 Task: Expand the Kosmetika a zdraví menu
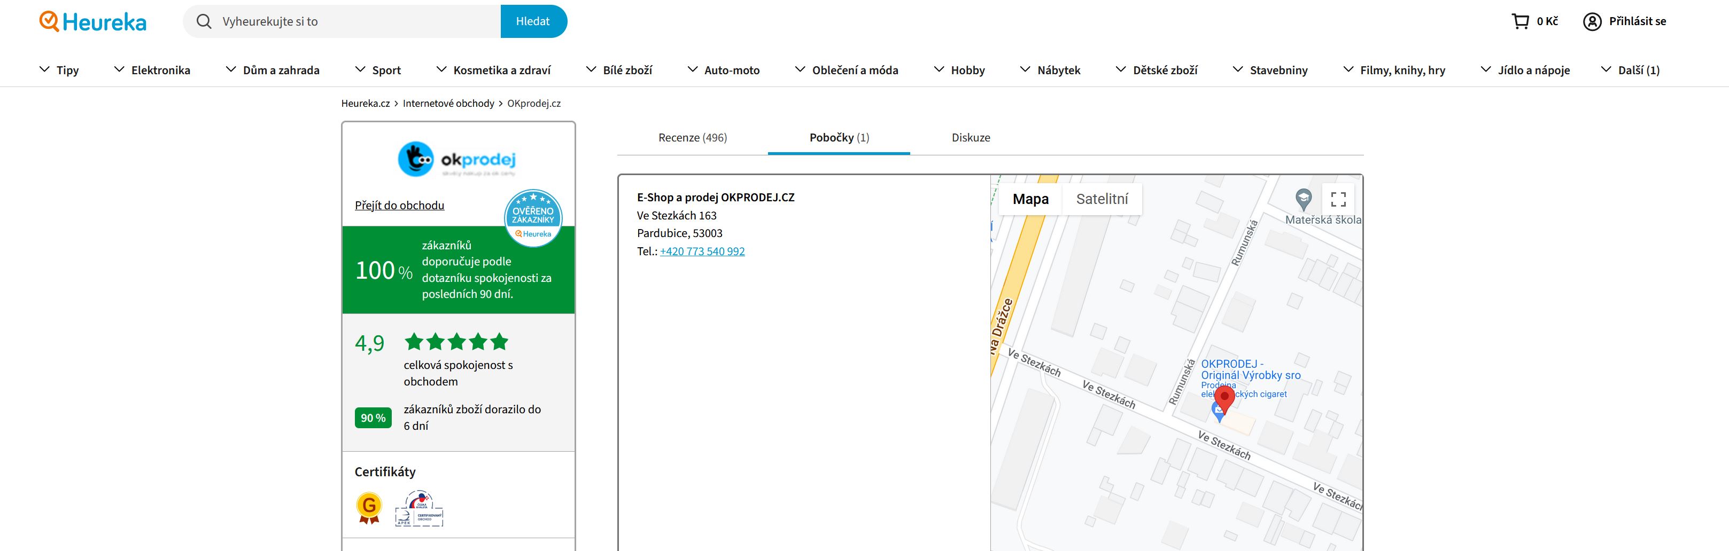(x=493, y=70)
